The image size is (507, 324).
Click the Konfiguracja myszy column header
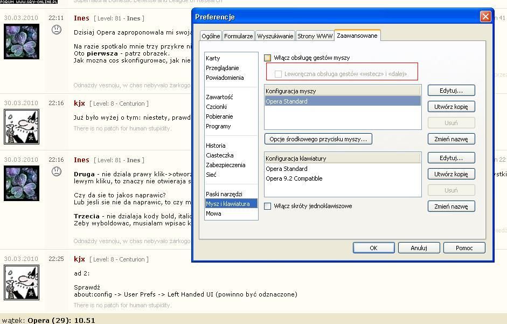pyautogui.click(x=343, y=91)
